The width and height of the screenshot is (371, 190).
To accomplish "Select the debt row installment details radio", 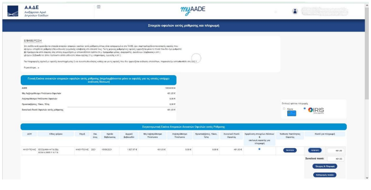I will pos(259,149).
